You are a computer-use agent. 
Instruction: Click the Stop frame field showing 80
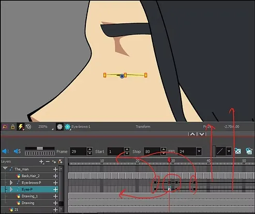point(152,151)
